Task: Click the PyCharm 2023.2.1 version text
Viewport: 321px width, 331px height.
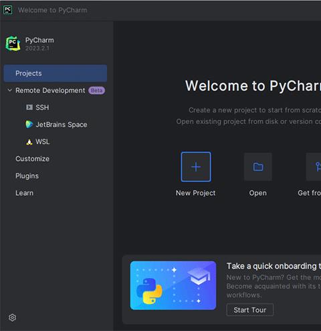Action: tap(37, 48)
